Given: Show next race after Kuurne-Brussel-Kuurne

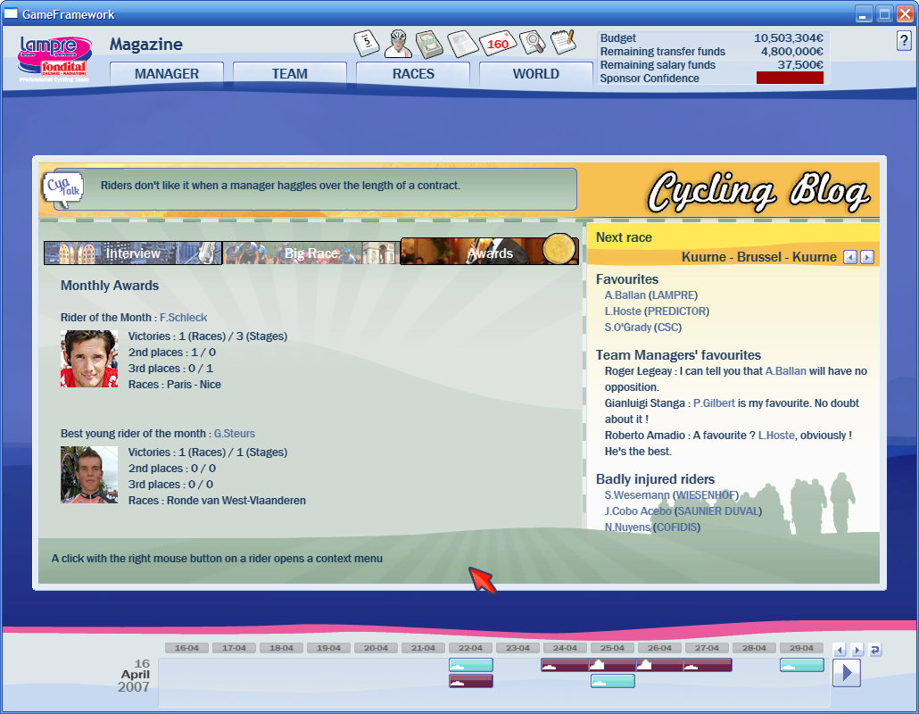Looking at the screenshot, I should point(866,257).
